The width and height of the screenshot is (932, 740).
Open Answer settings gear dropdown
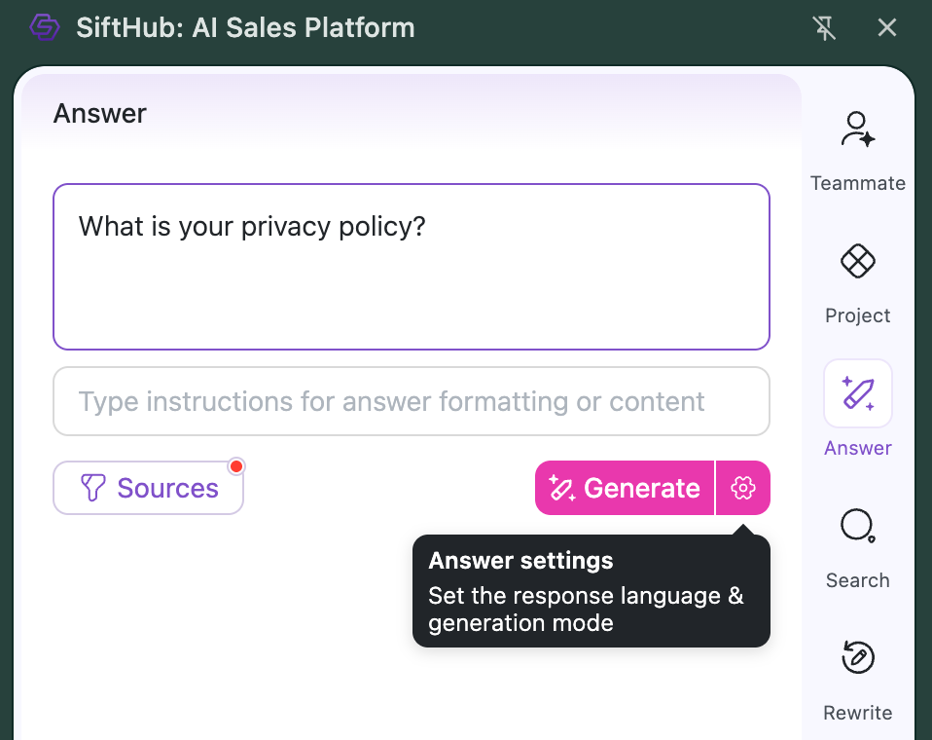pos(743,488)
